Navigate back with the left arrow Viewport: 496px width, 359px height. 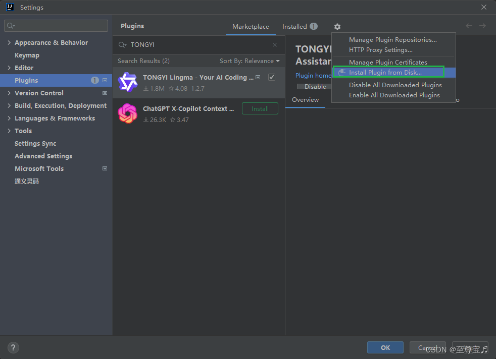click(469, 26)
